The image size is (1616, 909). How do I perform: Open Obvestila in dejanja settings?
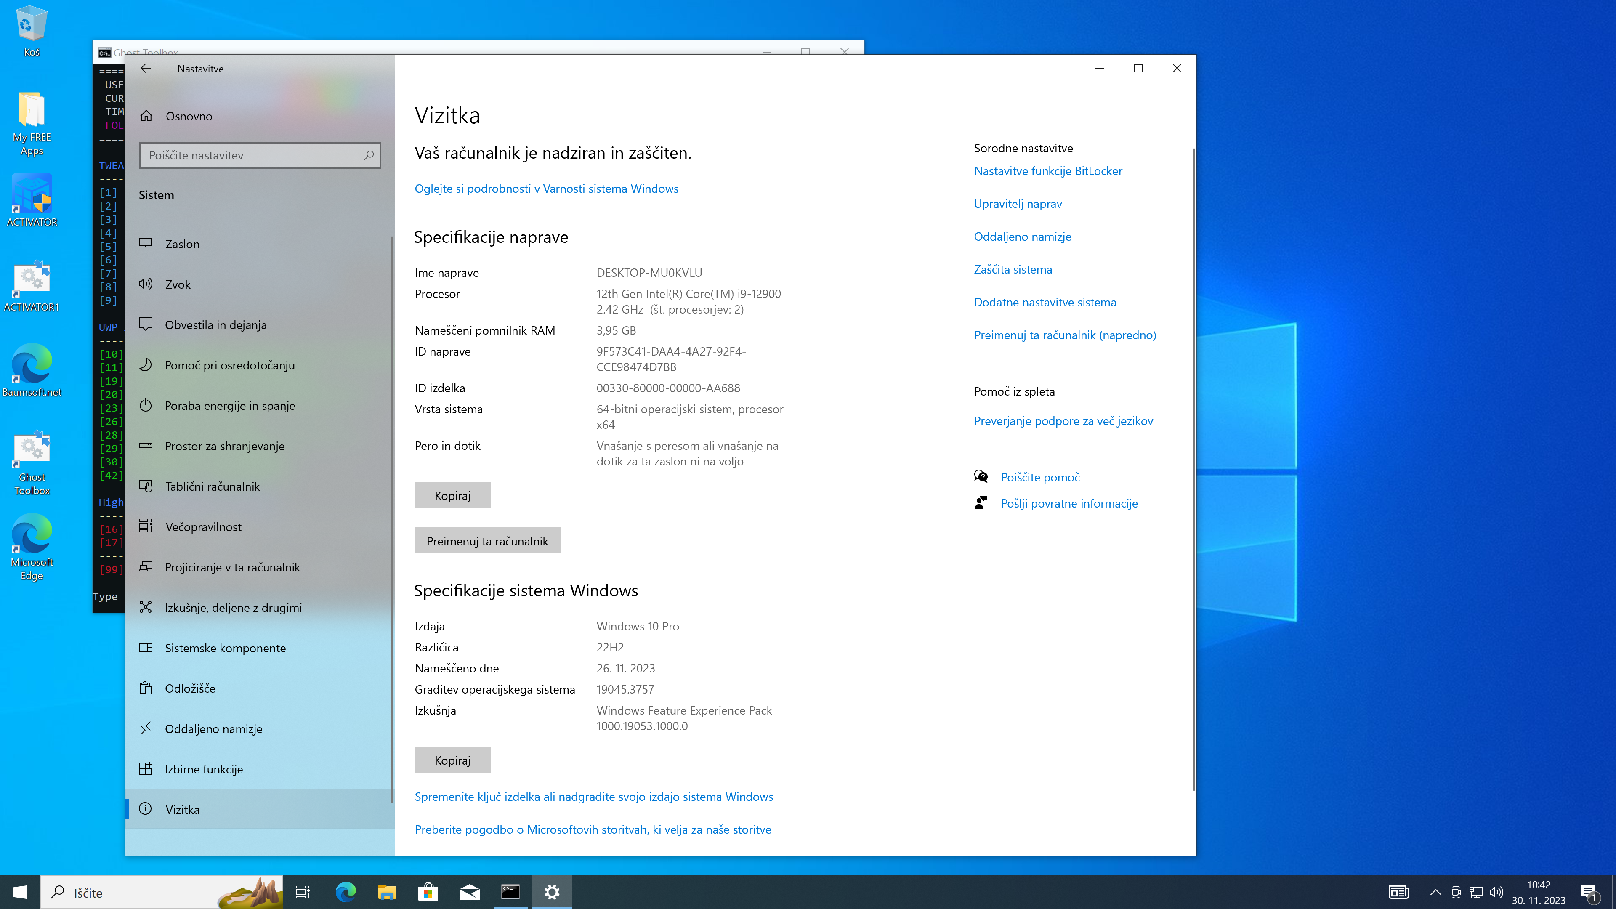pos(260,325)
